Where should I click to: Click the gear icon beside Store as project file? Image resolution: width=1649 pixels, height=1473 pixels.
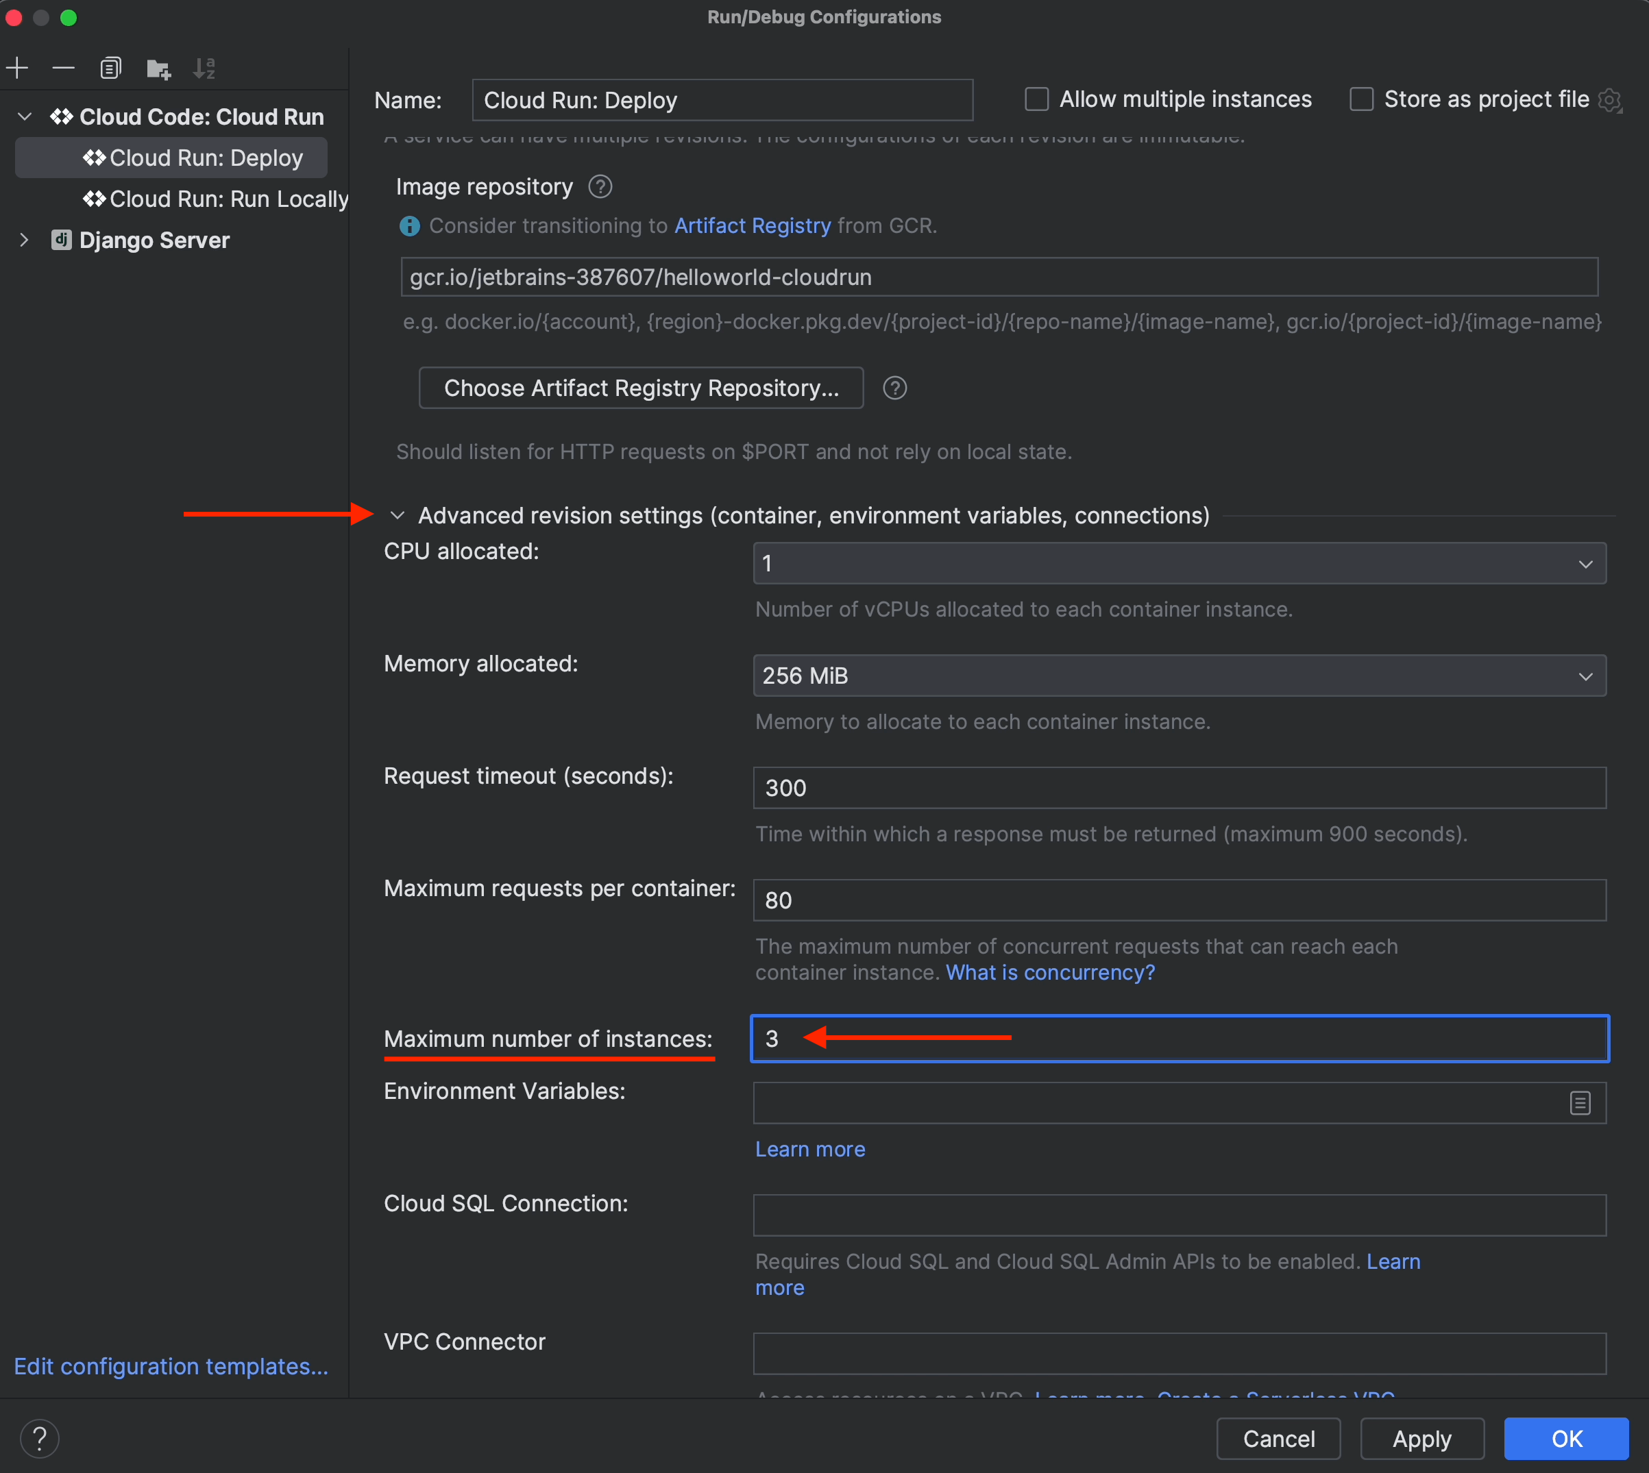point(1609,100)
